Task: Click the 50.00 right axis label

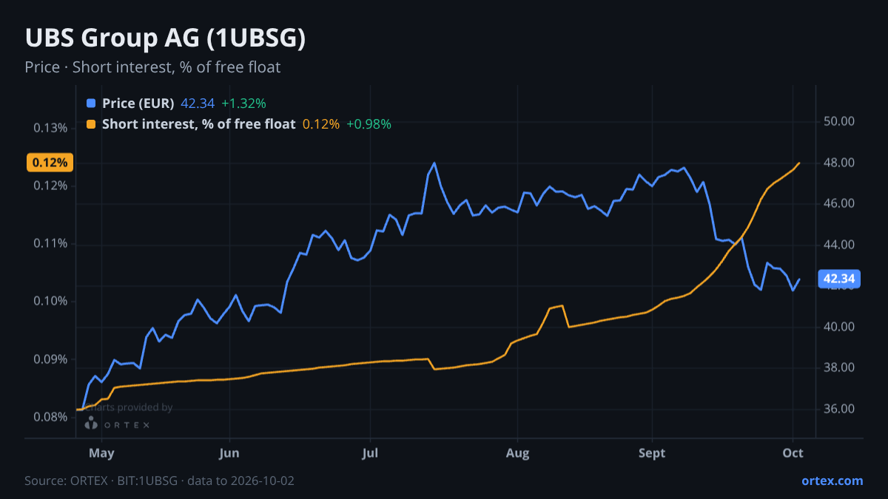Action: click(839, 121)
